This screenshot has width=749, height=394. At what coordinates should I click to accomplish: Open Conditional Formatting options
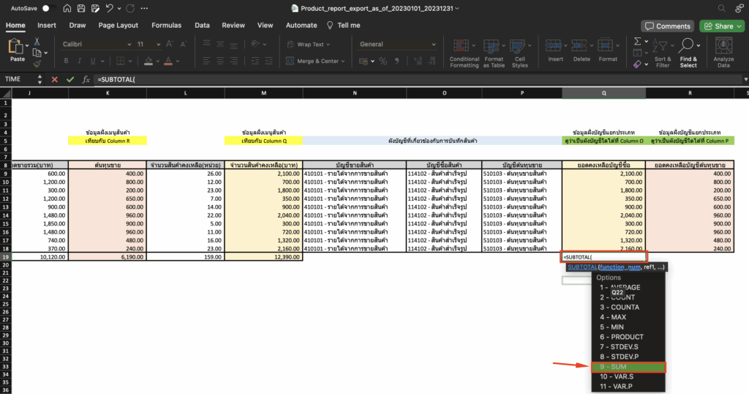click(x=464, y=52)
